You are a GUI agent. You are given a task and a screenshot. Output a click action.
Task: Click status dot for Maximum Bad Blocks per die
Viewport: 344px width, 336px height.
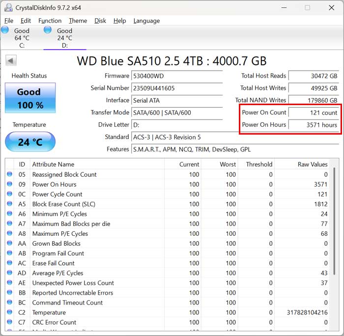9,224
